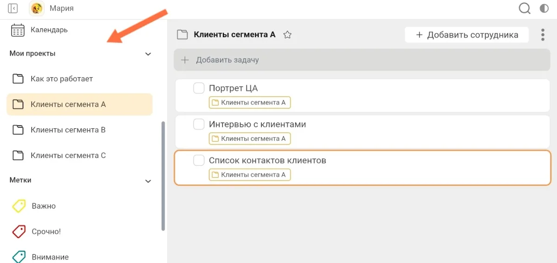Star the Клиенты сегмента А project

[x=287, y=35]
